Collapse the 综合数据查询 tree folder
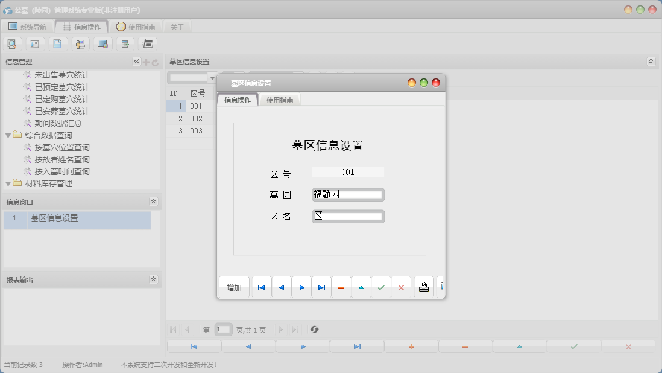 8,135
